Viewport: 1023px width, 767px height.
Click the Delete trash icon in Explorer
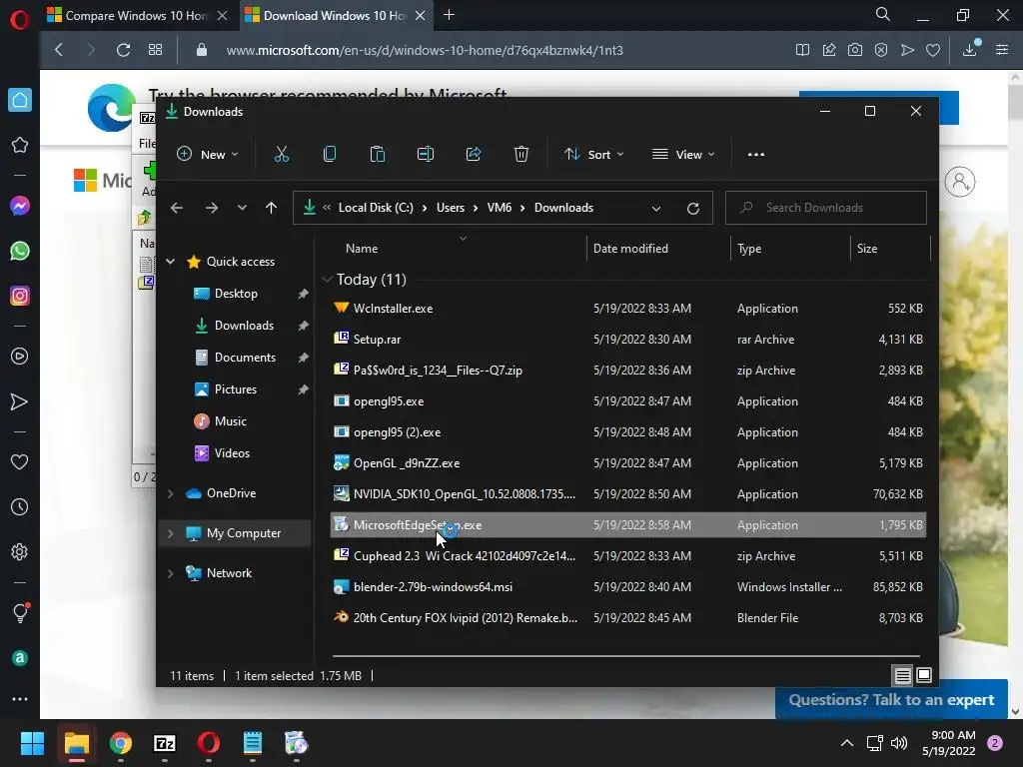520,155
